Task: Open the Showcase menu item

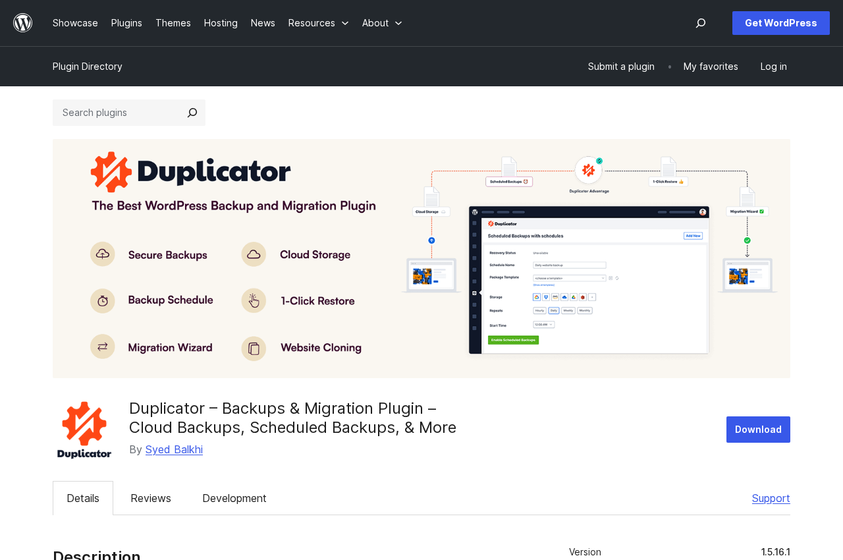Action: click(x=75, y=23)
